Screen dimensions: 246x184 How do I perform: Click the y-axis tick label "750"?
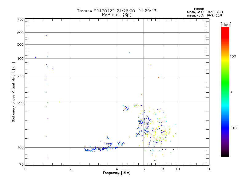coord(20,19)
